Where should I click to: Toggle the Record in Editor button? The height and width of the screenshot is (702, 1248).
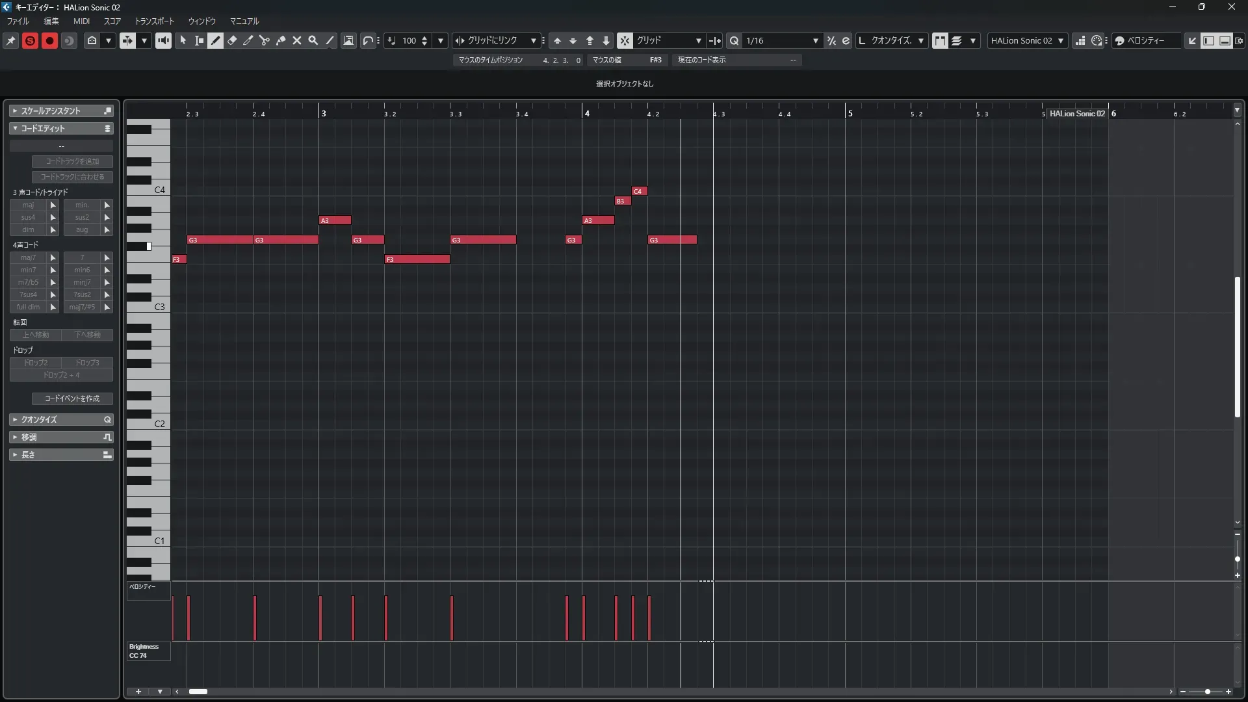click(49, 41)
